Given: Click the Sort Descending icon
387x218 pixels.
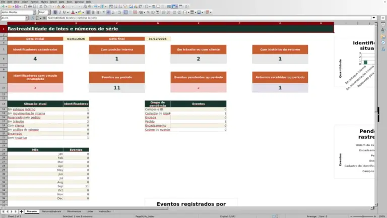Looking at the screenshot, I should pos(120,7).
